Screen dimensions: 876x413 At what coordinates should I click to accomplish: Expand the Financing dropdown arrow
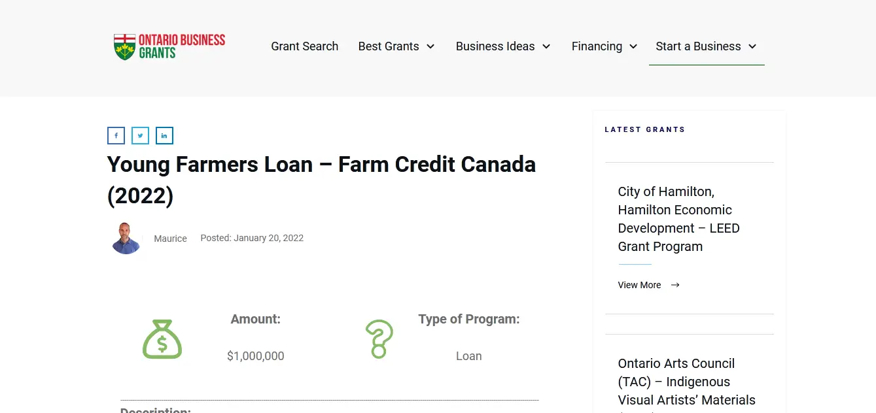point(633,46)
